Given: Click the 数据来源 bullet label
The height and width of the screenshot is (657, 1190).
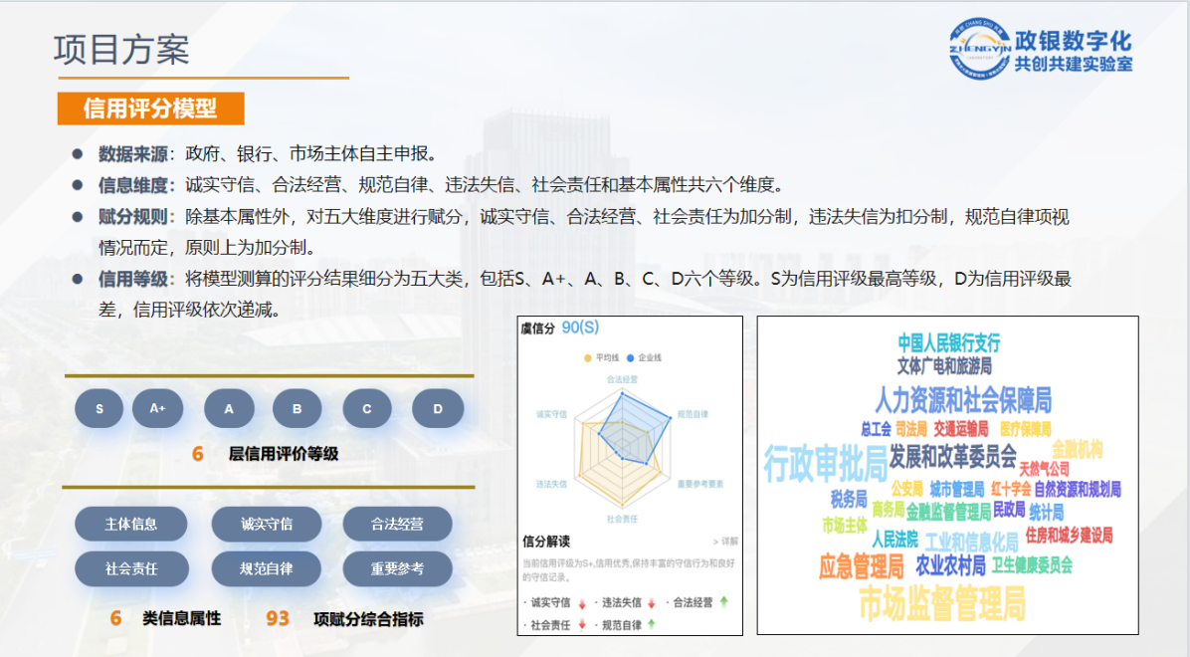Looking at the screenshot, I should pyautogui.click(x=132, y=154).
